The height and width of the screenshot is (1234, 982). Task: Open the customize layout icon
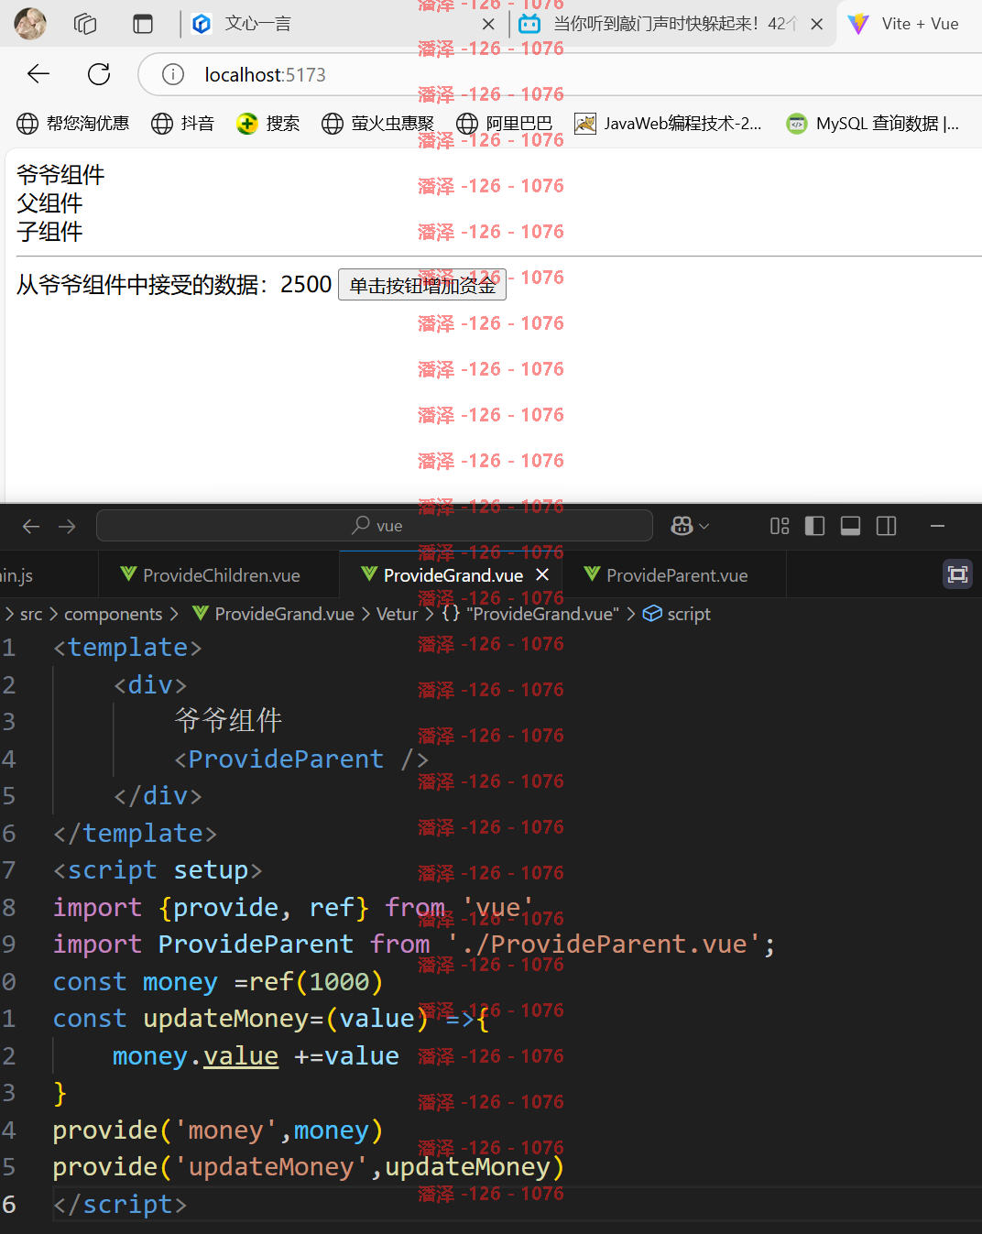[780, 526]
